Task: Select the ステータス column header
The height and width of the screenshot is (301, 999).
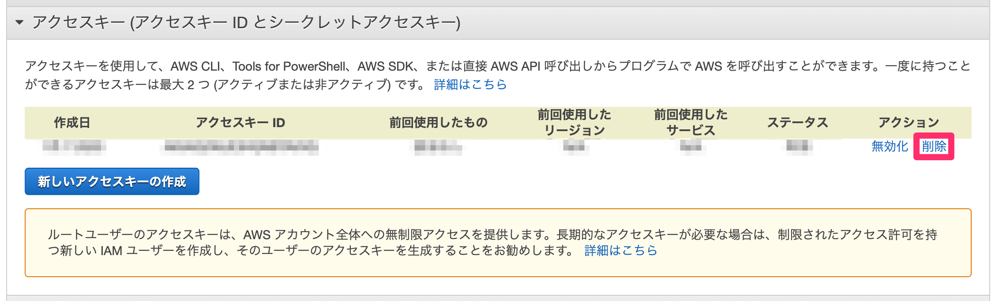Action: (x=799, y=123)
